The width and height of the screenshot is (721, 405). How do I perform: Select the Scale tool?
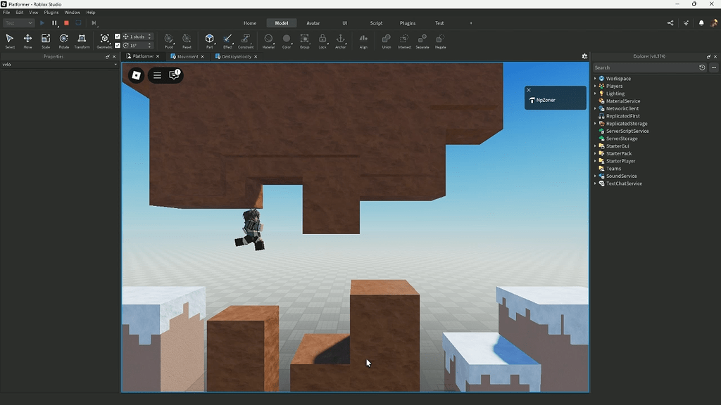[x=45, y=40]
